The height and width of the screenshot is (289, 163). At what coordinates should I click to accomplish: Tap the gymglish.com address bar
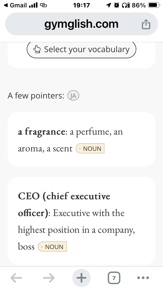81,24
